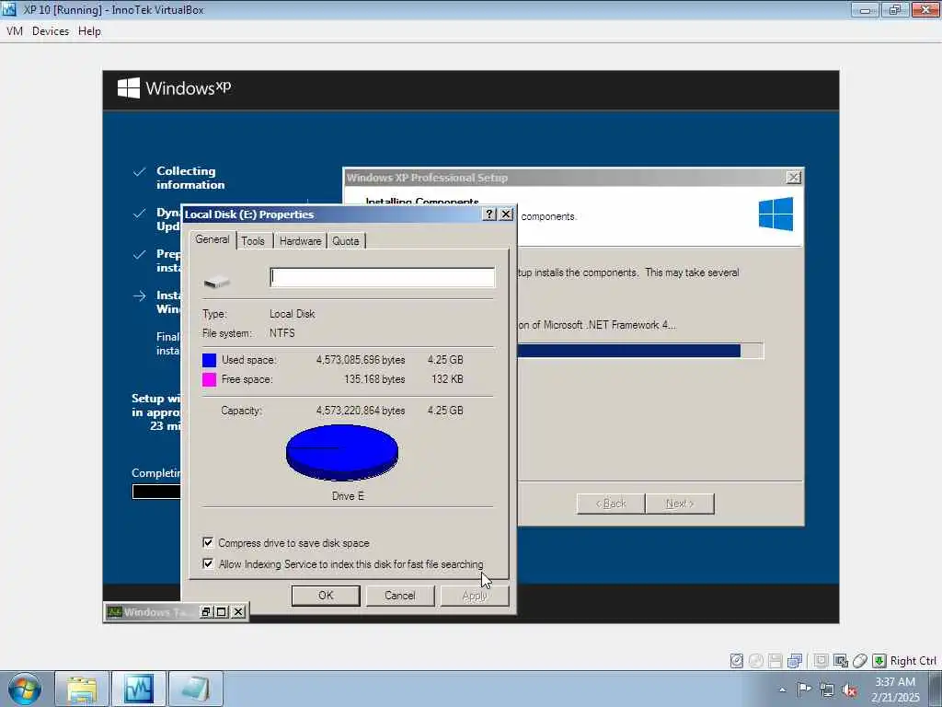The width and height of the screenshot is (942, 707).
Task: Click the NTFS file system value
Action: click(x=282, y=333)
